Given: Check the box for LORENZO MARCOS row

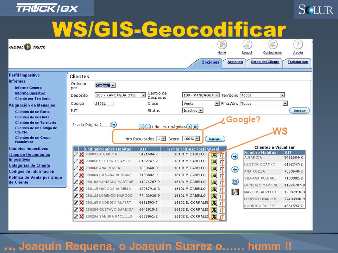Looking at the screenshot, I should tap(222, 196).
